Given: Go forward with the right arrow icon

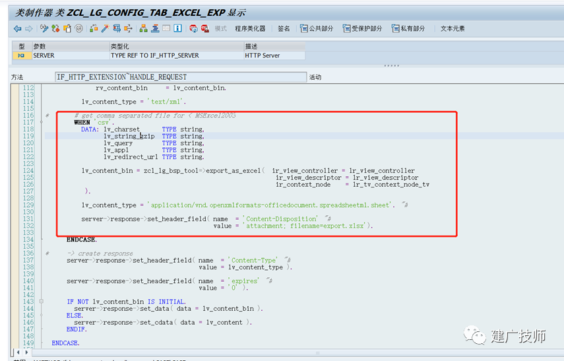Looking at the screenshot, I should (29, 28).
